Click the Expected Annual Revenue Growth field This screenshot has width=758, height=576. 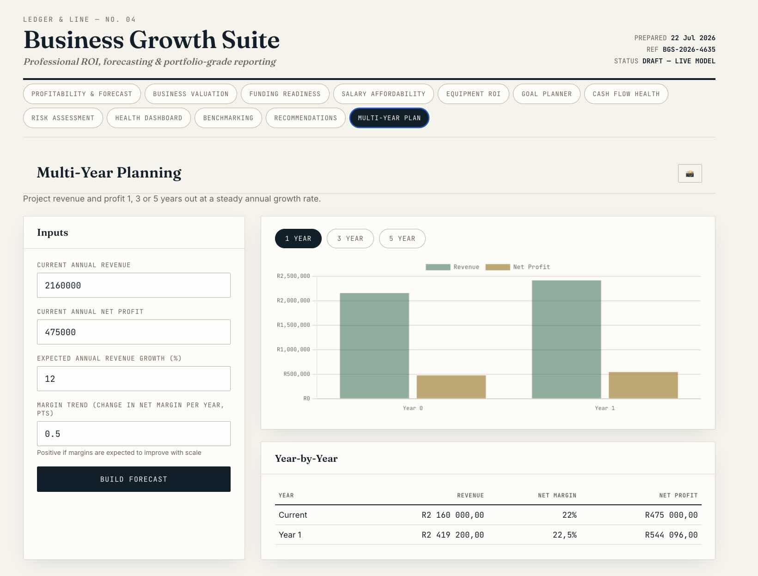pyautogui.click(x=134, y=379)
